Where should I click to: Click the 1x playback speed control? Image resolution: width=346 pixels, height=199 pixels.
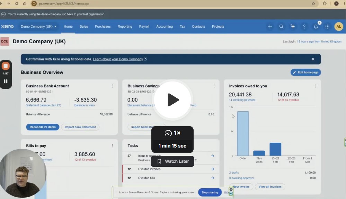172,133
